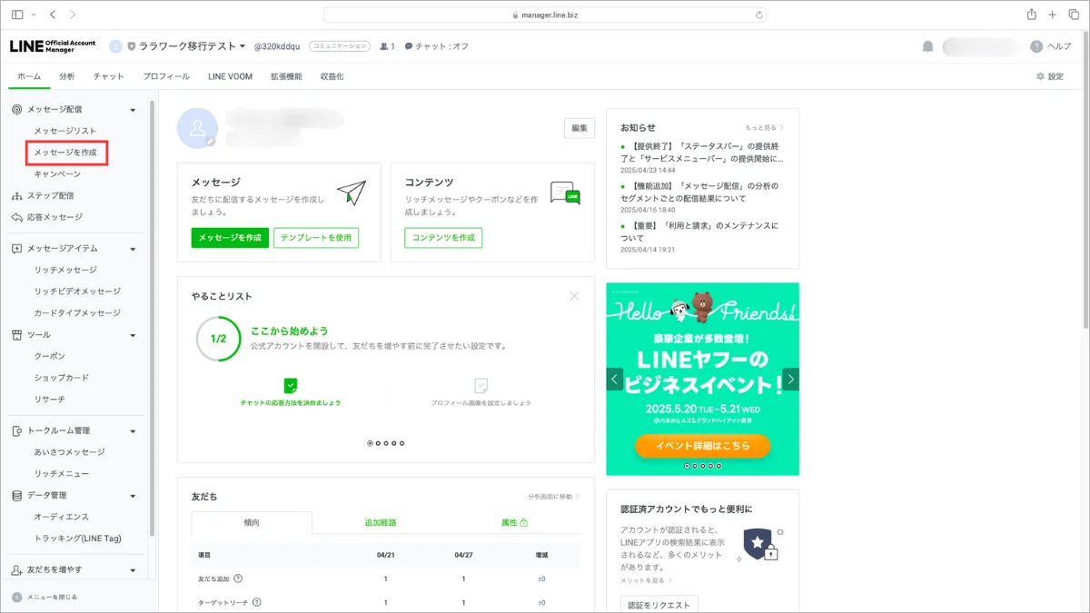Click banner next arrow
Image resolution: width=1090 pixels, height=613 pixels.
790,379
